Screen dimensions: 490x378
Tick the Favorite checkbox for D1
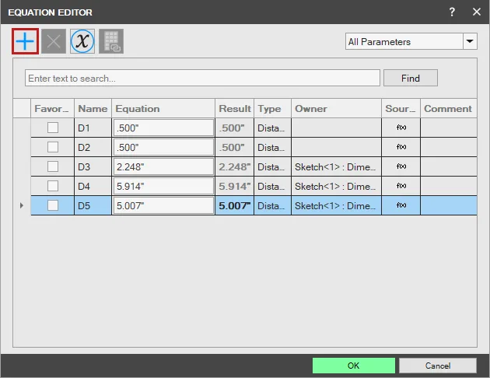[x=53, y=128]
